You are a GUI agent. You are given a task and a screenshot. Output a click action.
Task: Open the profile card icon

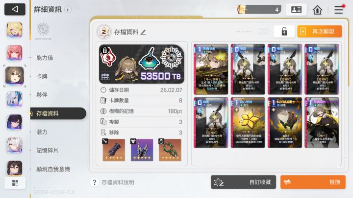point(296,10)
